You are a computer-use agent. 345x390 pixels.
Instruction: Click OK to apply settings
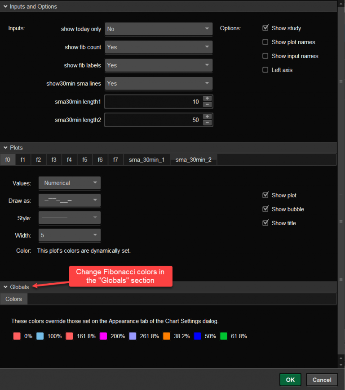point(290,380)
